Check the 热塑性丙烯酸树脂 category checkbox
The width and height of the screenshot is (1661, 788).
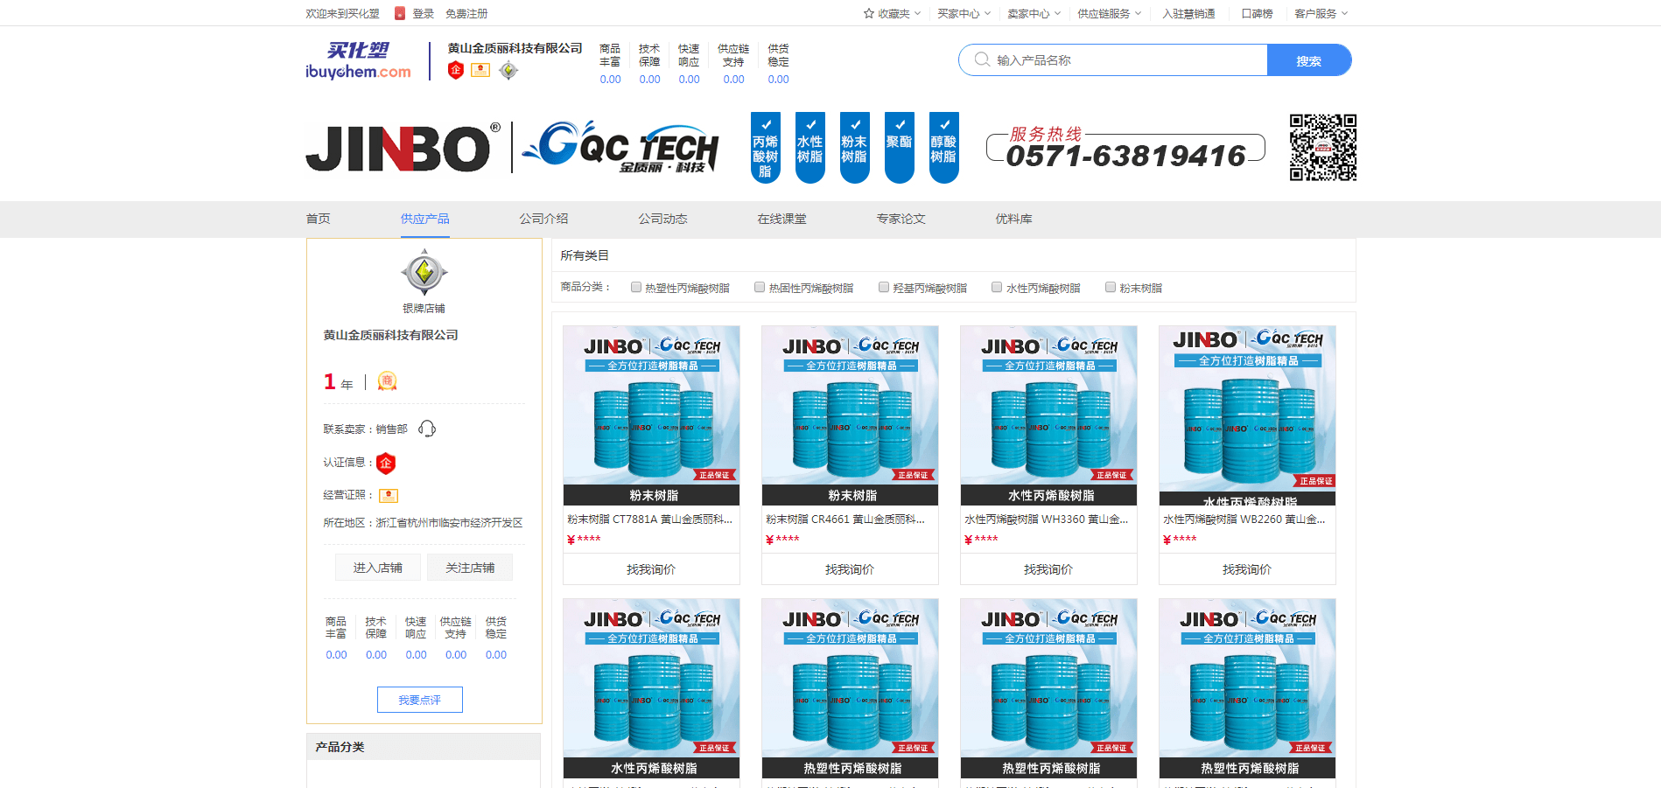tap(636, 287)
